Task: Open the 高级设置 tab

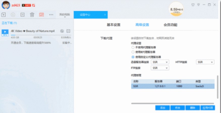Action: pyautogui.click(x=142, y=25)
